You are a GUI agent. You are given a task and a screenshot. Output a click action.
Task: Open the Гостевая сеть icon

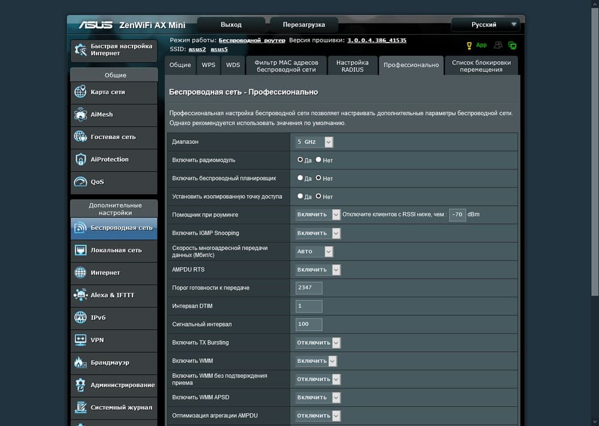click(80, 137)
